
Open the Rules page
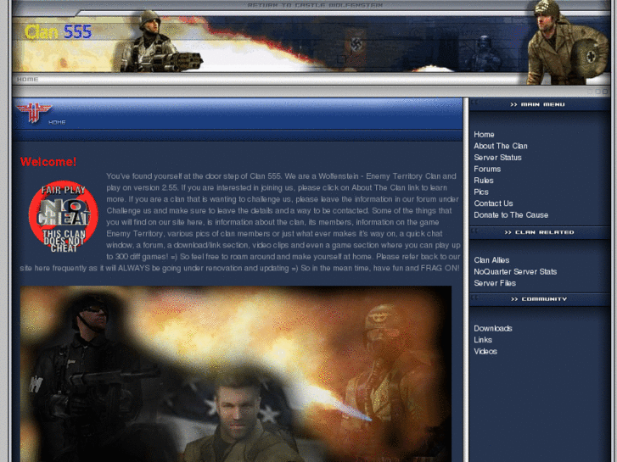(484, 181)
